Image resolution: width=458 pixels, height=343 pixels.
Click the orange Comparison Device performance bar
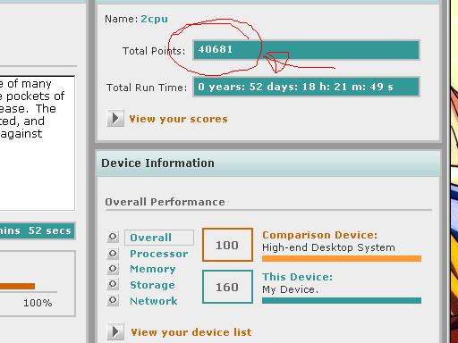(x=342, y=258)
